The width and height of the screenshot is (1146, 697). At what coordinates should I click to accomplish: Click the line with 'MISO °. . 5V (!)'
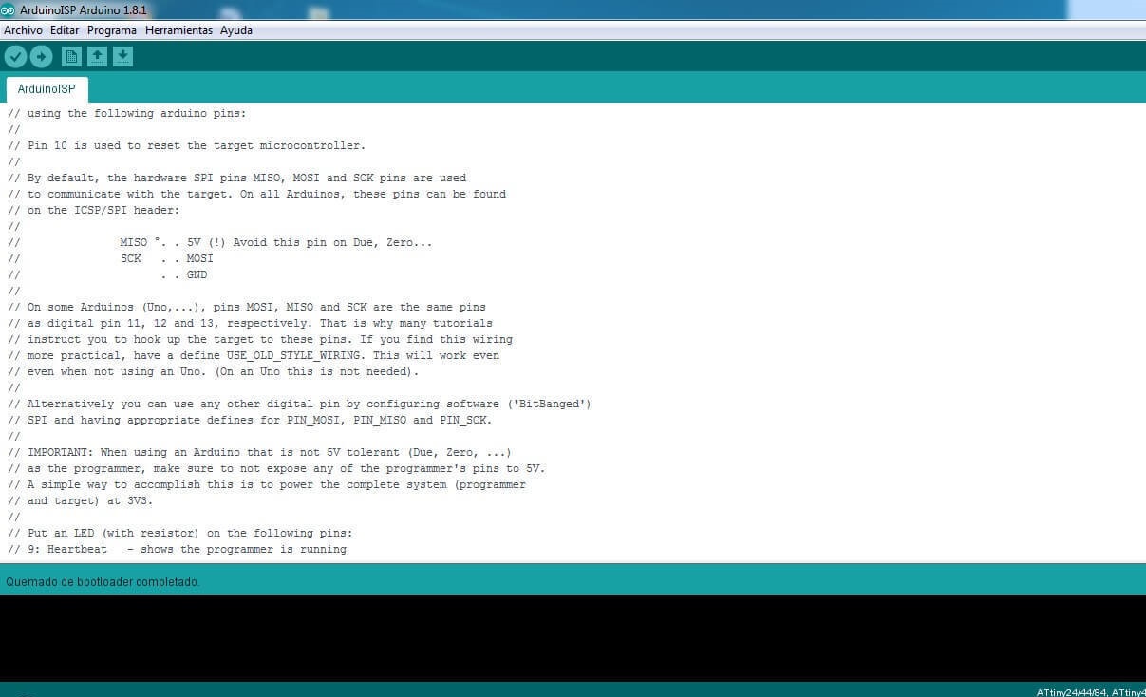[x=220, y=242]
